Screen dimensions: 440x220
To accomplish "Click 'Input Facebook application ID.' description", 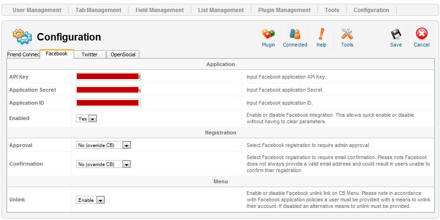I will click(x=280, y=103).
